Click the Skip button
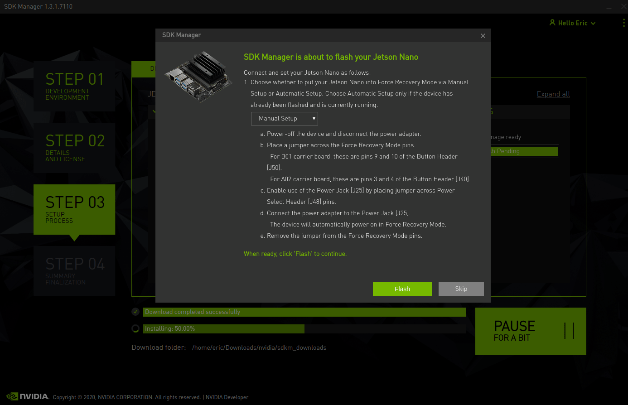 click(461, 289)
